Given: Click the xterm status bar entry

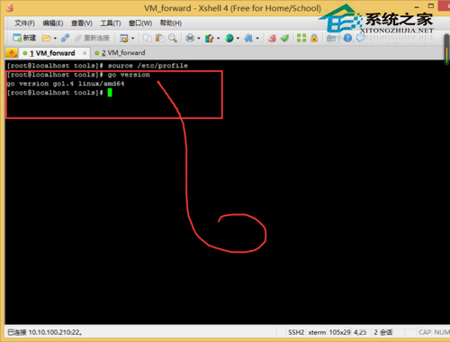Looking at the screenshot, I should [x=317, y=332].
